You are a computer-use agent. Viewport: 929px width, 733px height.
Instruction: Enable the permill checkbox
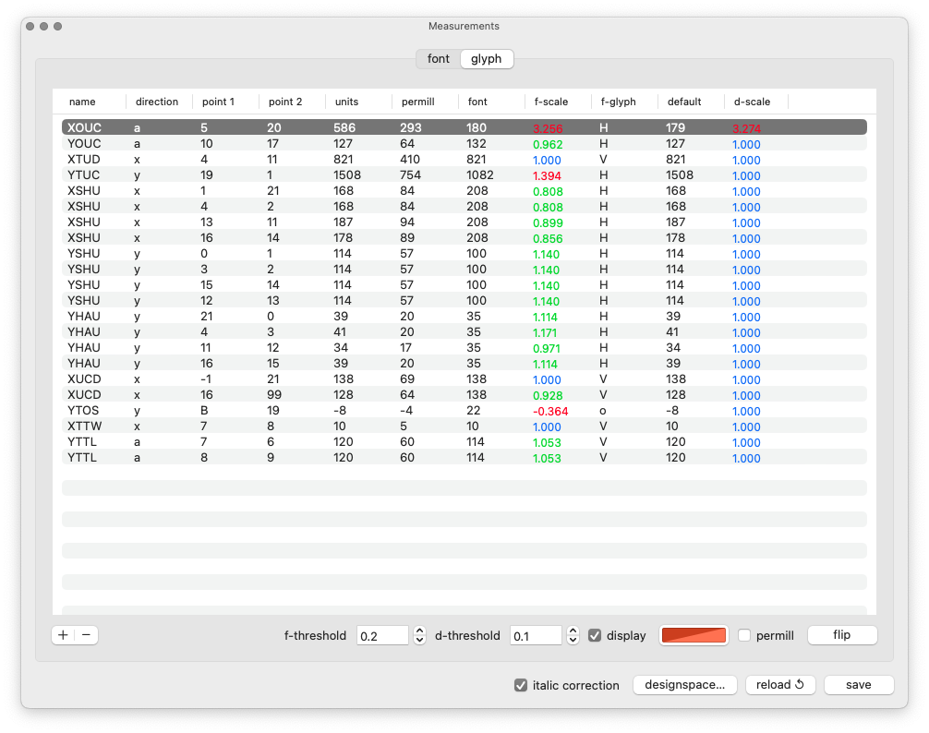pos(744,635)
